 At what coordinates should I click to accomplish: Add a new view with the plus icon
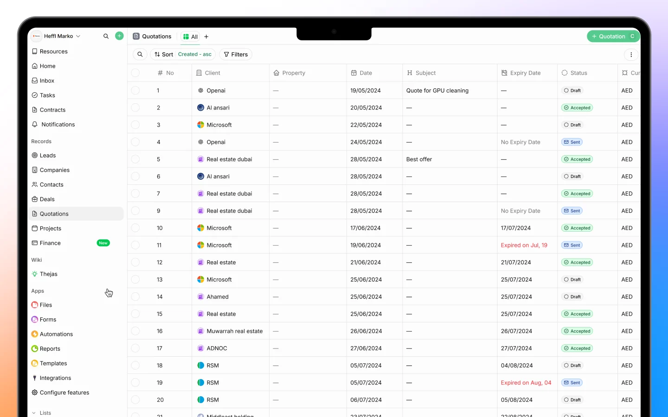206,37
